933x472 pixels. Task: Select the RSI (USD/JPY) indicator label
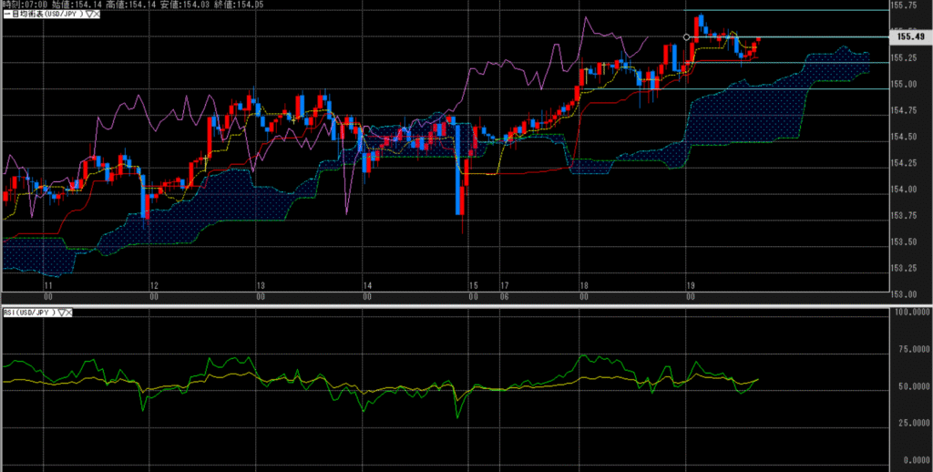tap(27, 312)
